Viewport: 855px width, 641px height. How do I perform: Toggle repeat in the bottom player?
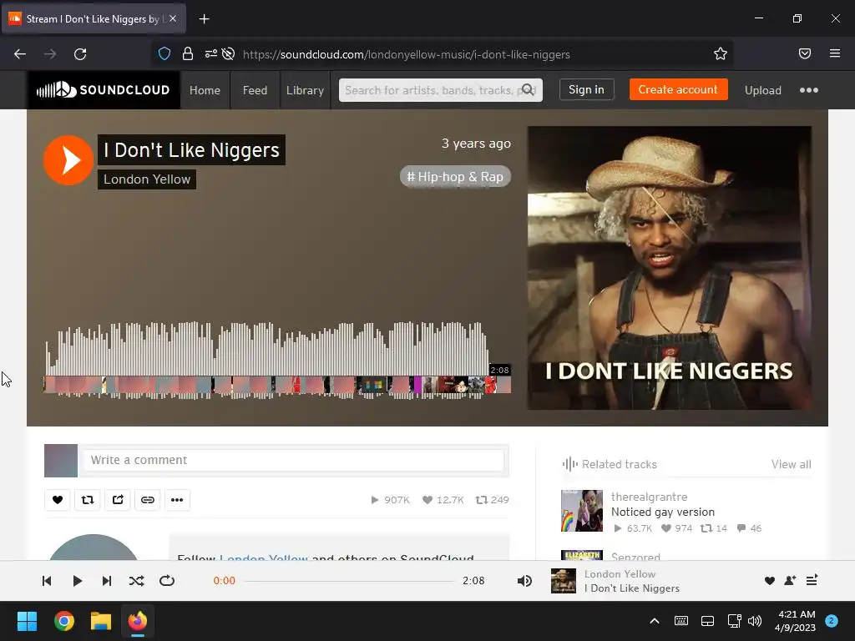pos(167,581)
